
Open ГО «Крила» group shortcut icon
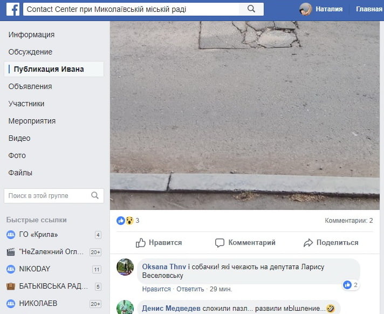(10, 235)
